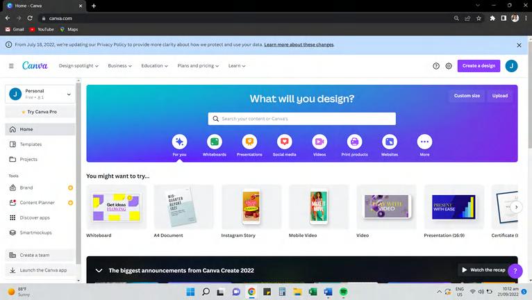The height and width of the screenshot is (300, 532).
Task: Open Templates in the sidebar
Action: [40, 144]
